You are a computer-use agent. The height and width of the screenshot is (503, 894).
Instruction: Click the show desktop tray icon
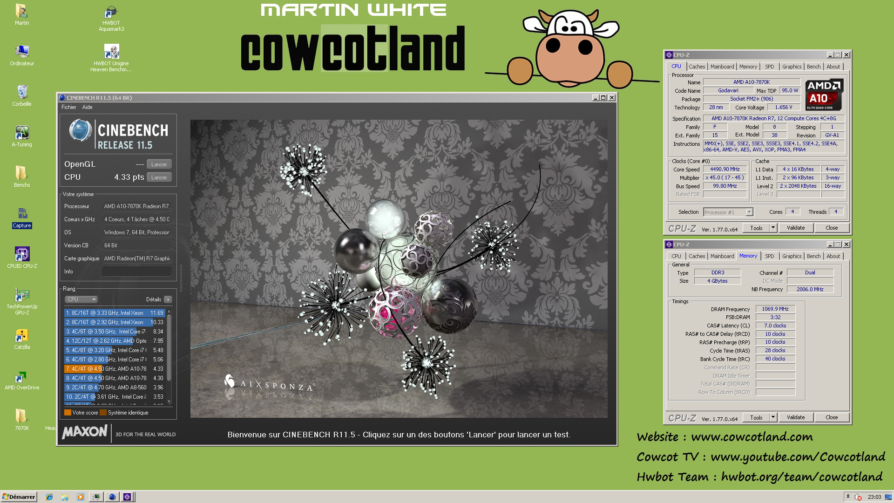(x=888, y=497)
